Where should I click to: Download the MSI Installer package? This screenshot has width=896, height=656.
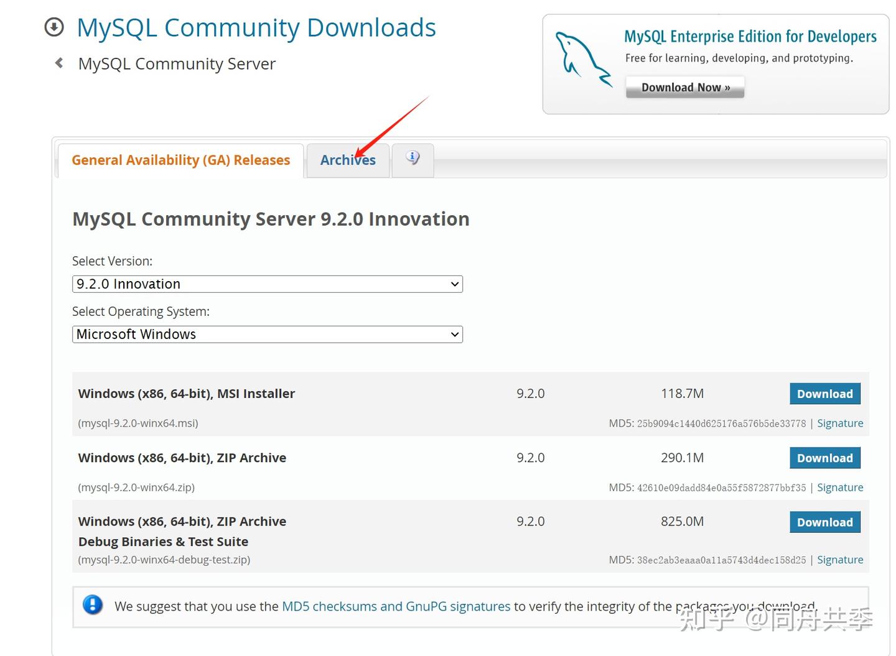(825, 394)
